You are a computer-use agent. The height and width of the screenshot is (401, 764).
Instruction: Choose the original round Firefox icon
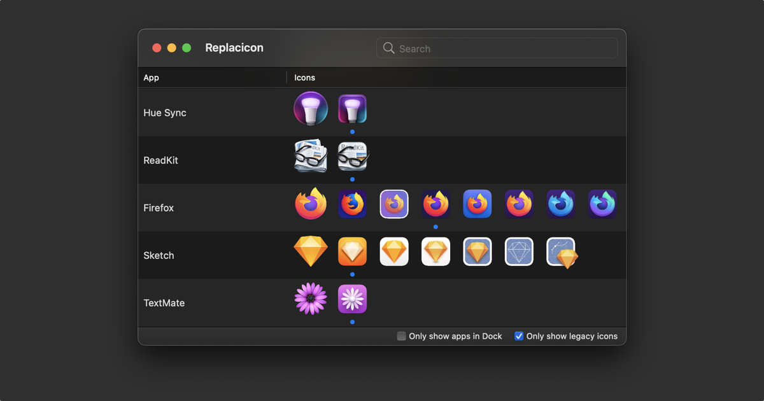[311, 204]
